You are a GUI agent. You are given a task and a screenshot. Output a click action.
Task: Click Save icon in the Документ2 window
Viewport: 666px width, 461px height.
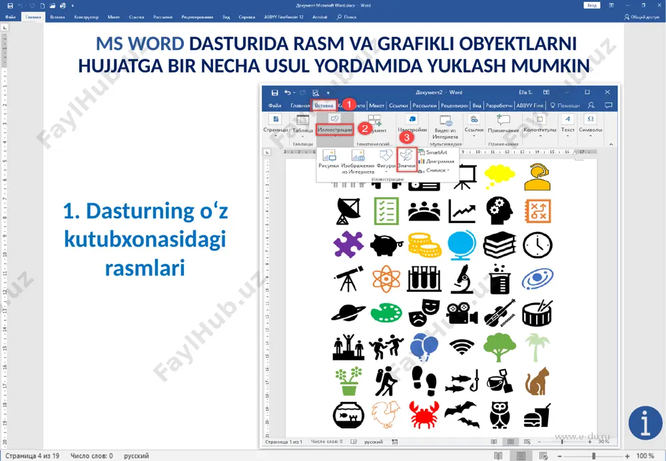coord(274,93)
